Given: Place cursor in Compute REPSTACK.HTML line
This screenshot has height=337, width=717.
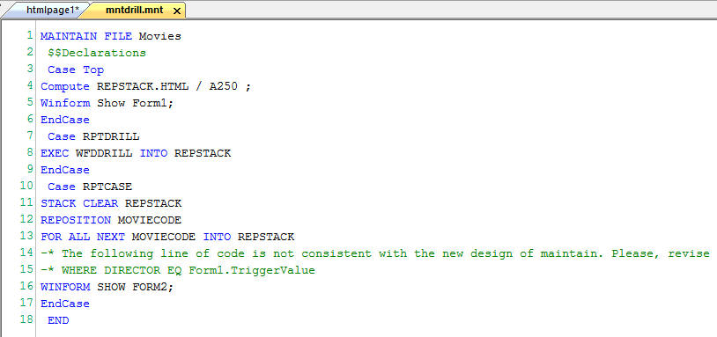Looking at the screenshot, I should pyautogui.click(x=146, y=86).
